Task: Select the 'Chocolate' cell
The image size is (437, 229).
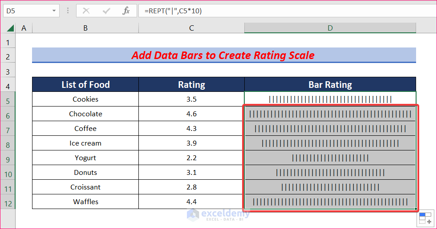Action: 85,114
